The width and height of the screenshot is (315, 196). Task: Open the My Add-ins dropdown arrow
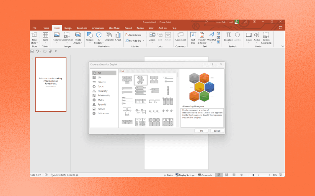143,41
